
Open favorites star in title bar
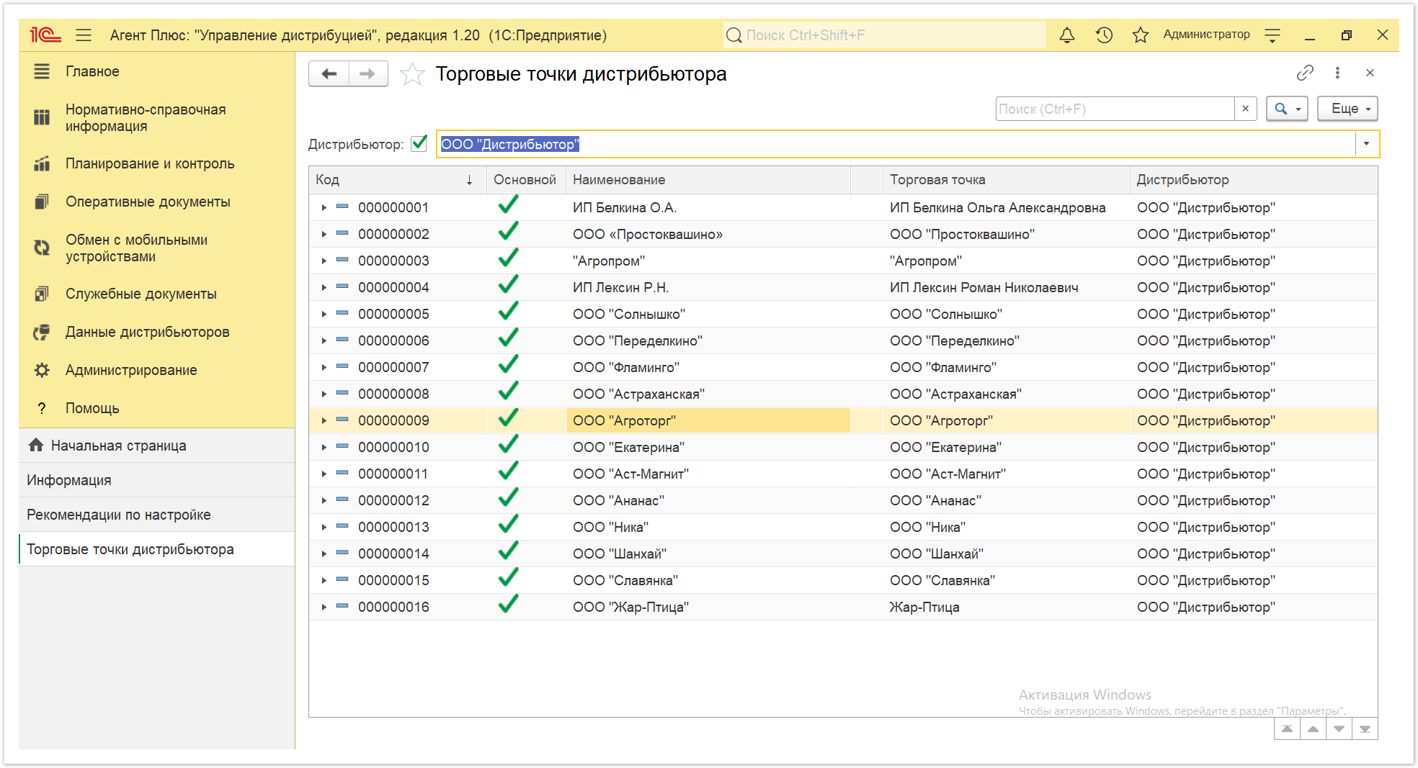pyautogui.click(x=1140, y=35)
